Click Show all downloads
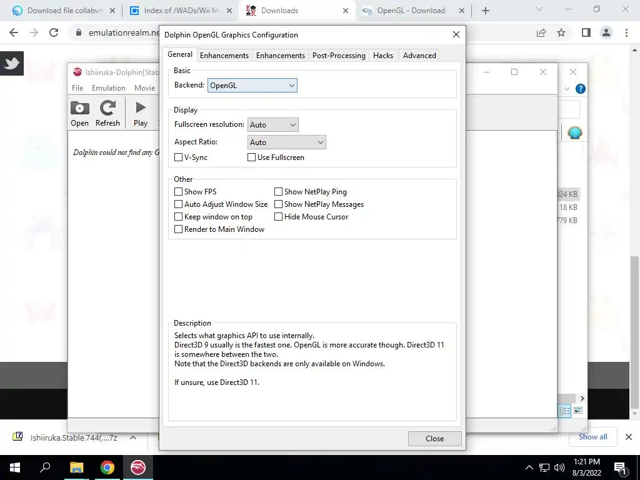Image resolution: width=640 pixels, height=480 pixels. point(592,437)
